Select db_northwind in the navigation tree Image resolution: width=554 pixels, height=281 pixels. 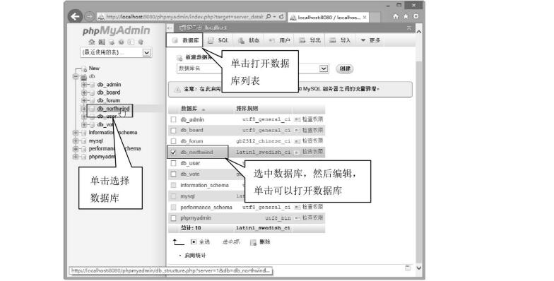pyautogui.click(x=113, y=109)
